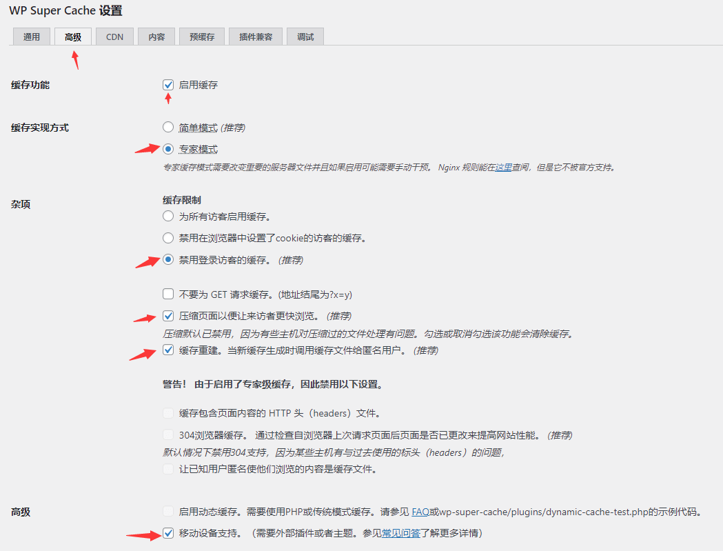723x551 pixels.
Task: Check 不要为 GET 请求缓存 box
Action: pyautogui.click(x=168, y=294)
